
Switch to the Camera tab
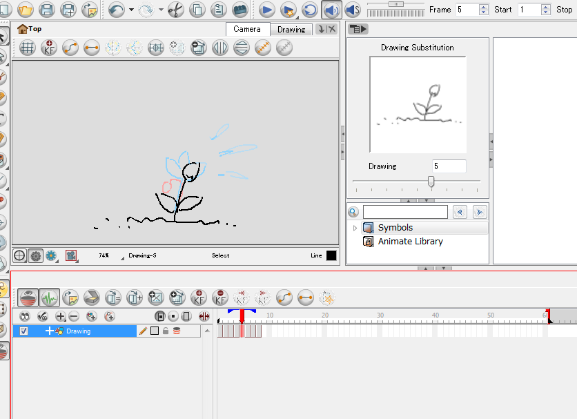point(247,29)
